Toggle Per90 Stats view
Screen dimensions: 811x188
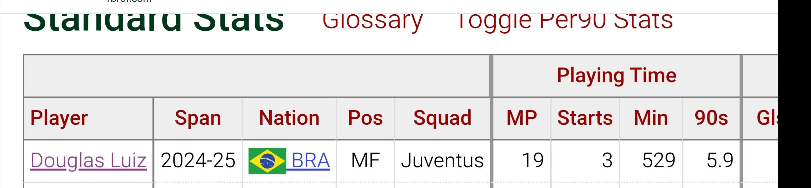click(x=565, y=21)
